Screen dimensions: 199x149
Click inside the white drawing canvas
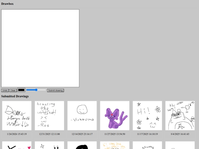40,48
